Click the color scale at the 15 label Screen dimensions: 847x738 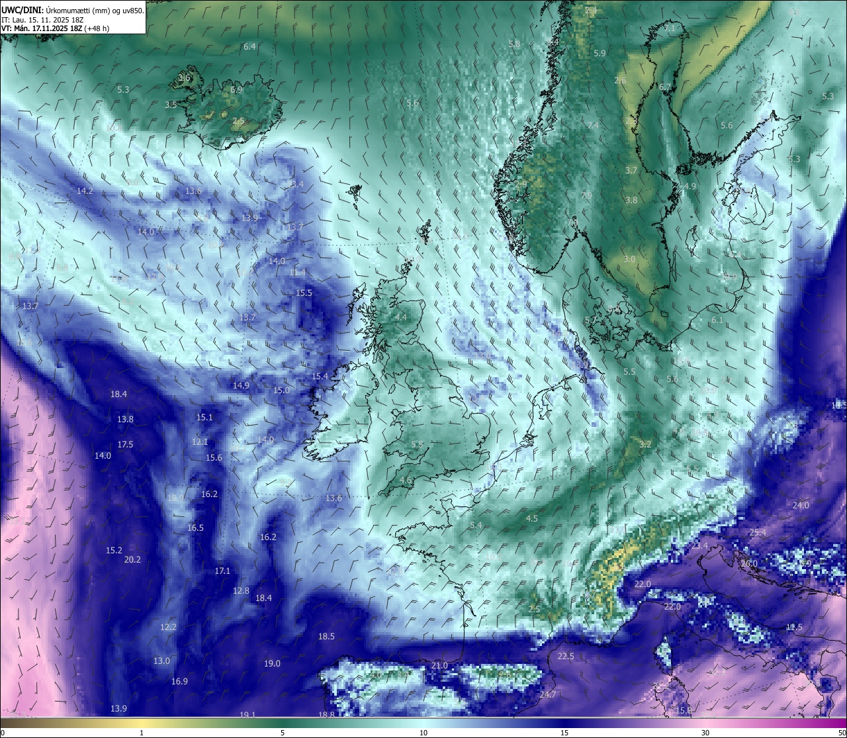[x=564, y=733]
